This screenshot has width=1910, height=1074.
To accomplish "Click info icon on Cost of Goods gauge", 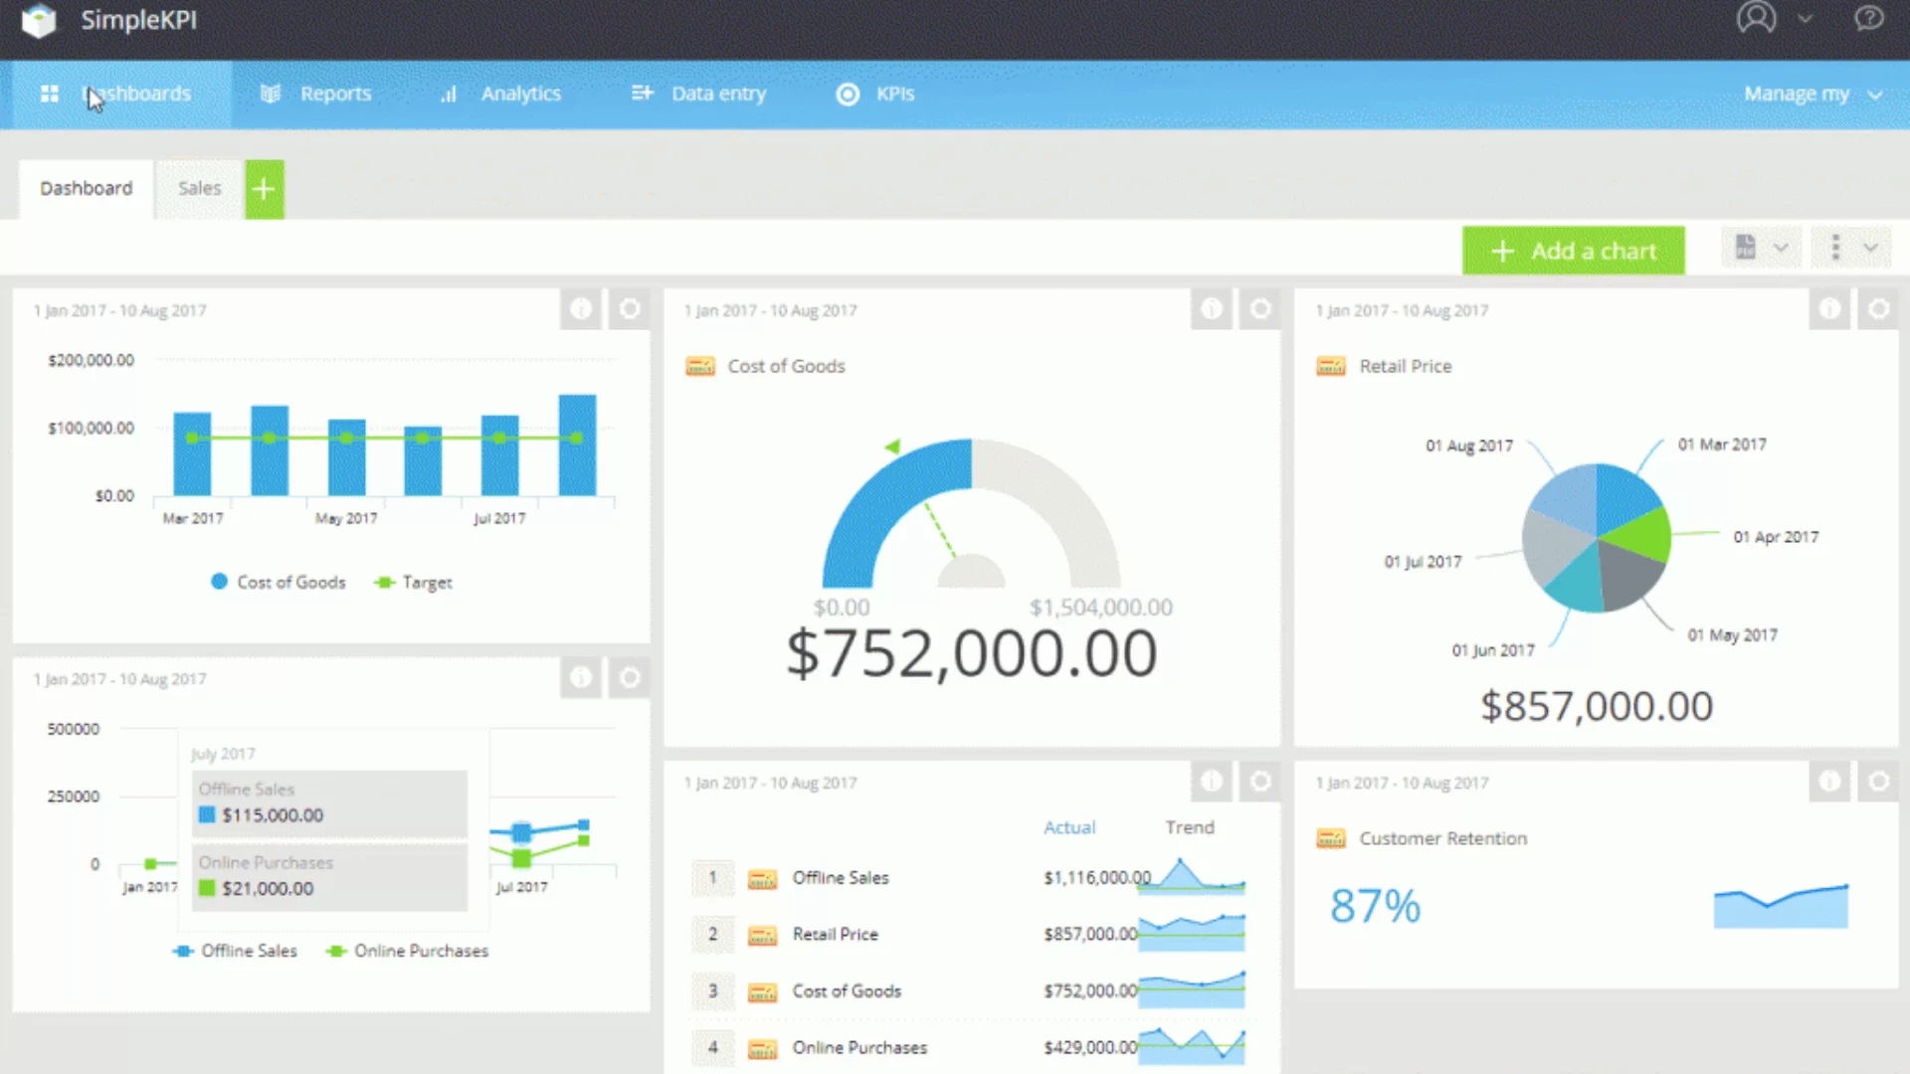I will (1211, 309).
